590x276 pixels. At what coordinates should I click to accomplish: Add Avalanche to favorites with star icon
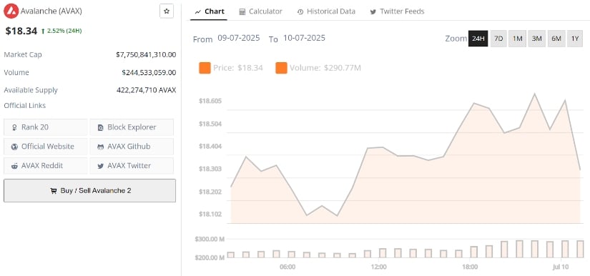point(167,11)
